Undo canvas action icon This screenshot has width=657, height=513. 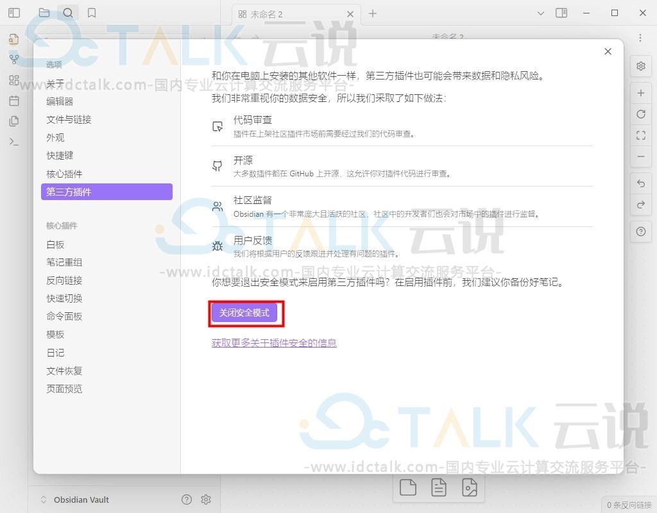[x=641, y=183]
